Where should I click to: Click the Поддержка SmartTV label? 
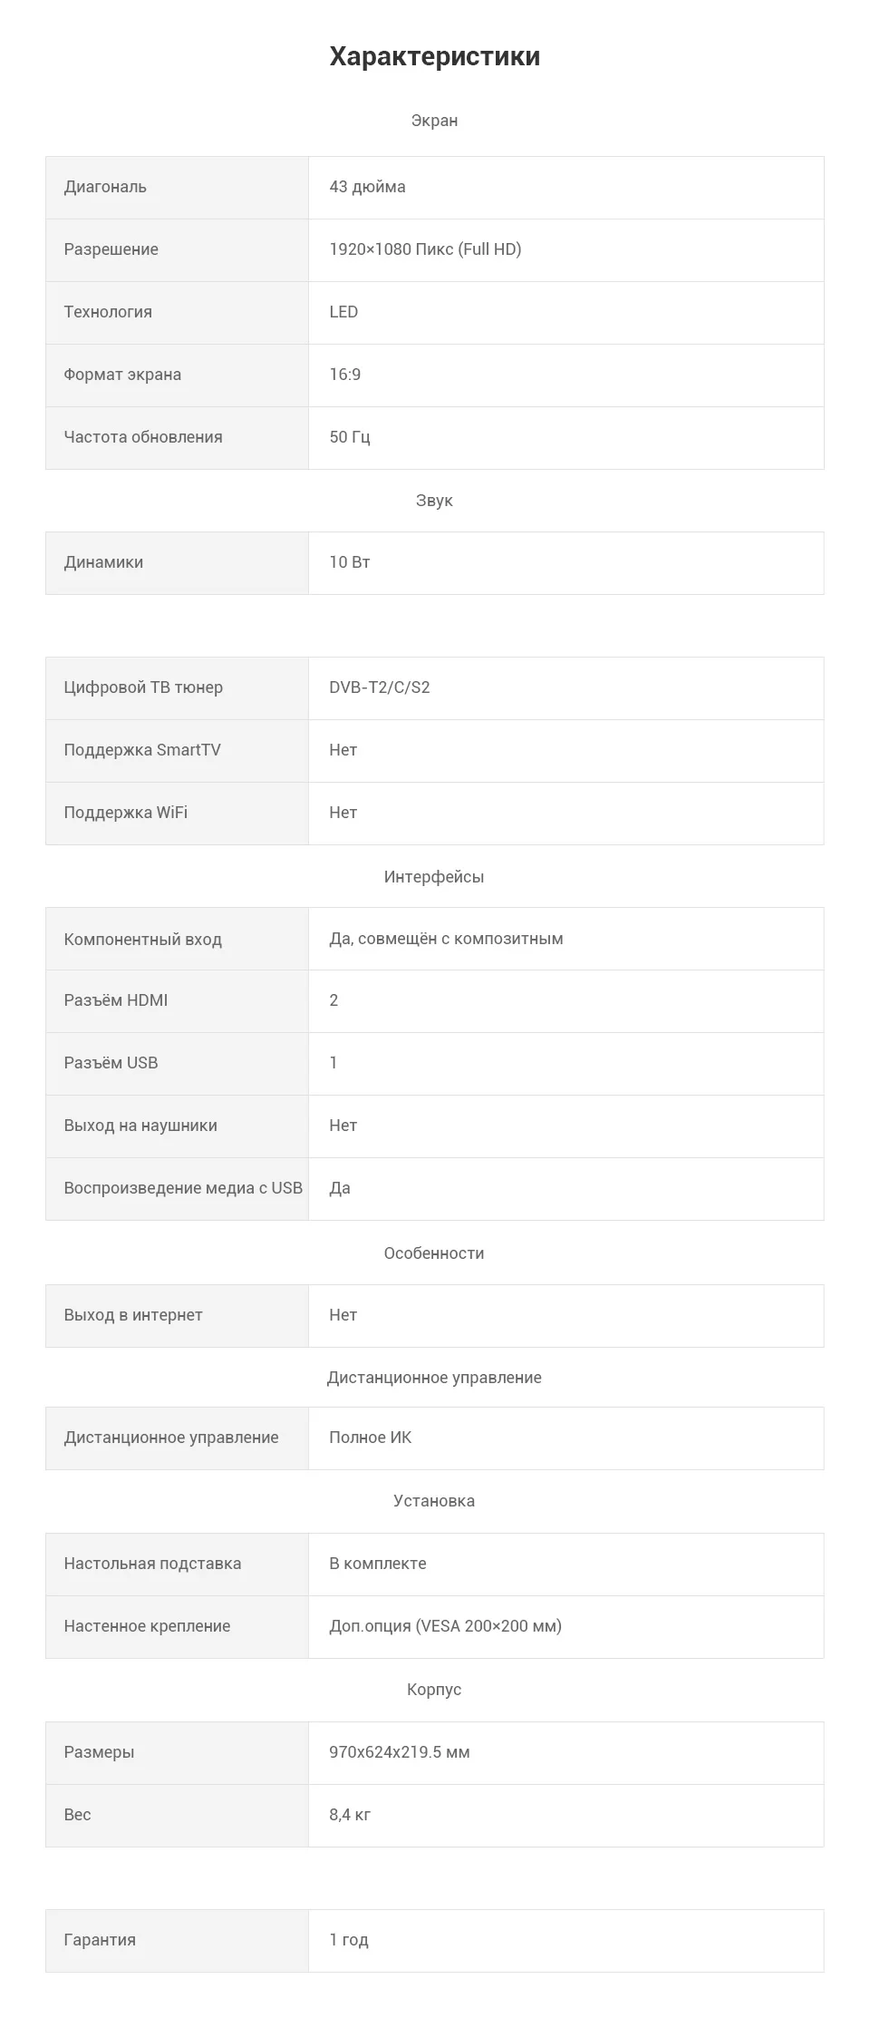[x=142, y=750]
